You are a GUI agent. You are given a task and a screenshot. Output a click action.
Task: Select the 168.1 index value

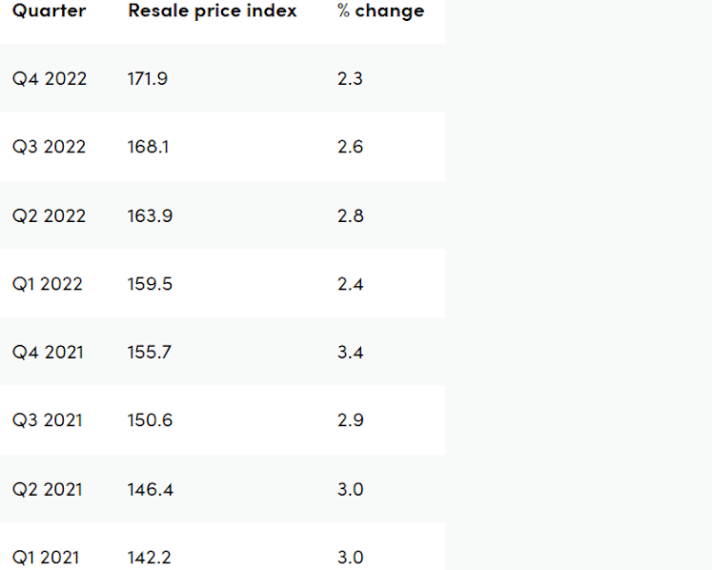coord(148,147)
